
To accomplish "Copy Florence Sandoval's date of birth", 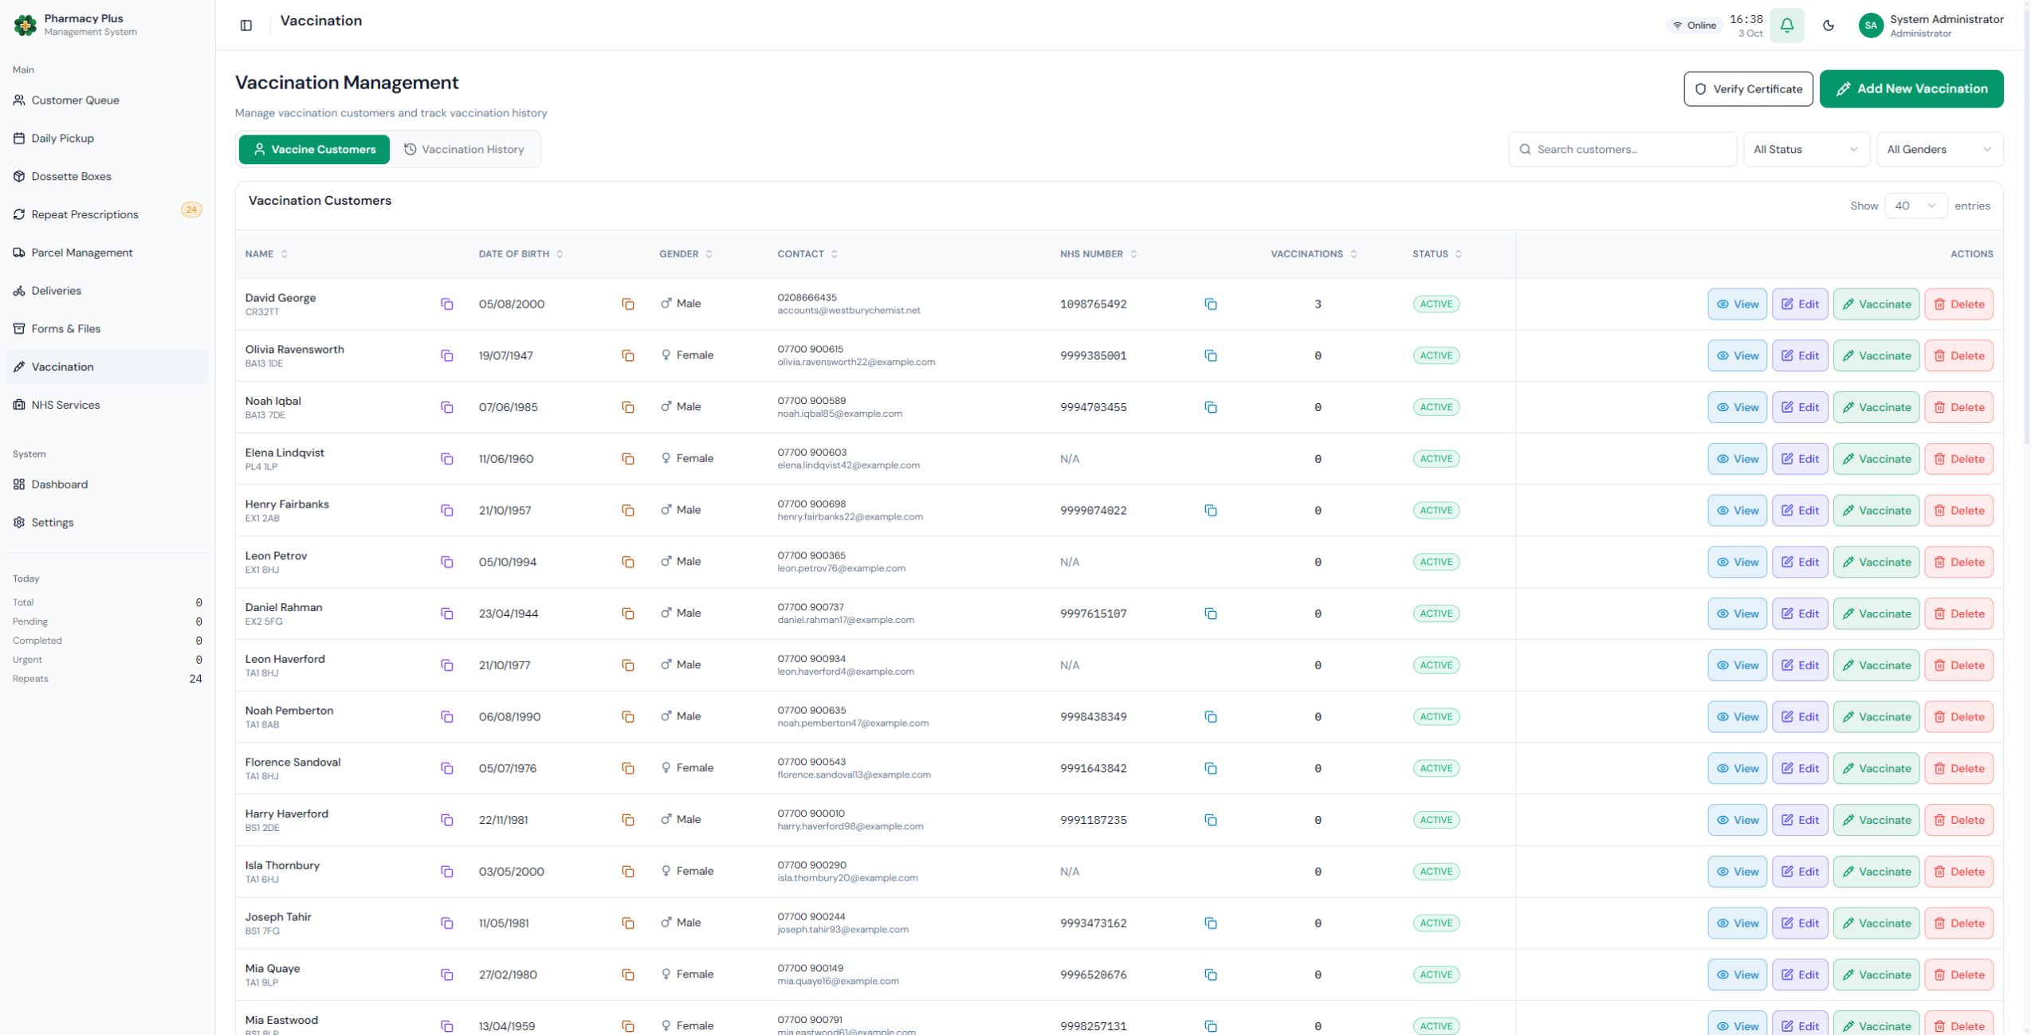I will coord(628,769).
